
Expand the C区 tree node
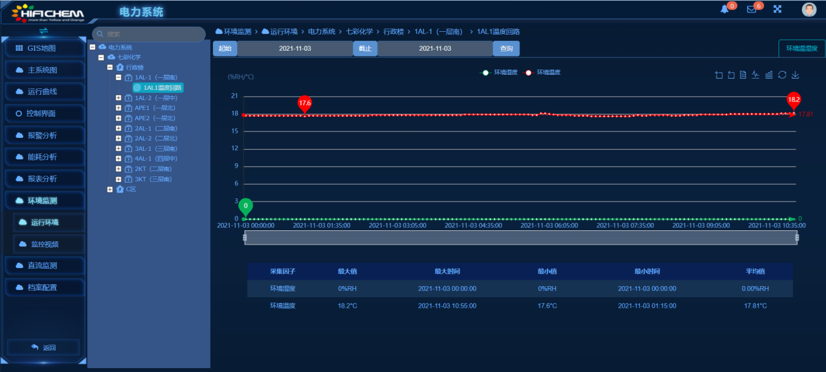click(110, 189)
